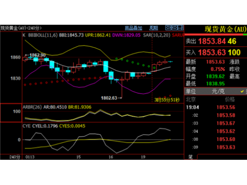Select the ARBR(26) indicator label
The image size is (247, 185).
point(32,107)
